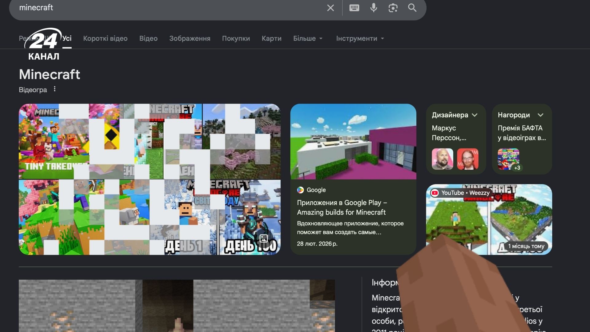Click the red-background designer portrait
The height and width of the screenshot is (332, 590).
coord(468,159)
